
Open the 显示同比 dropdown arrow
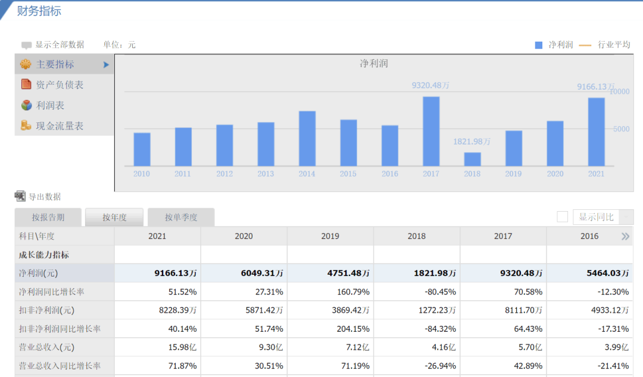point(626,217)
